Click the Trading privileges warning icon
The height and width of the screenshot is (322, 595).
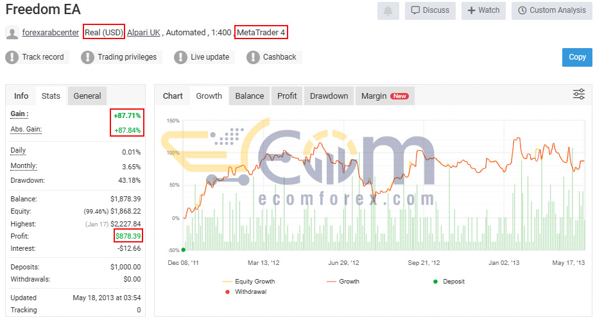pyautogui.click(x=87, y=57)
